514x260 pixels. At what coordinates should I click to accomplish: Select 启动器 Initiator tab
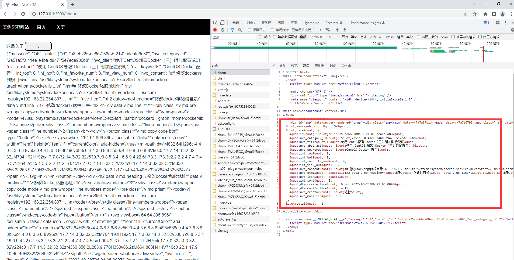[319, 66]
